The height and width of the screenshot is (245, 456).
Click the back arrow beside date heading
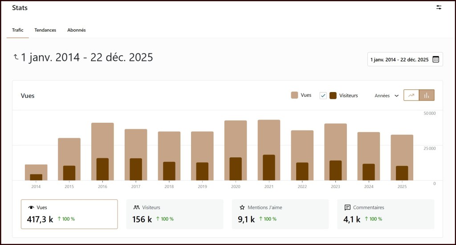(16, 57)
